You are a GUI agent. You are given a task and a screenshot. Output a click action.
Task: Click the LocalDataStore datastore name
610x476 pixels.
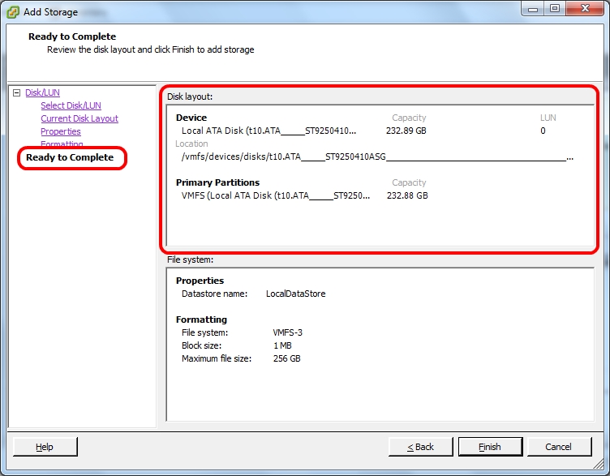click(x=295, y=294)
